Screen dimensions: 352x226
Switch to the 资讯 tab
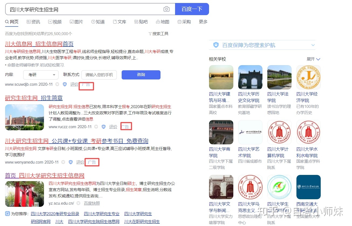(33, 22)
